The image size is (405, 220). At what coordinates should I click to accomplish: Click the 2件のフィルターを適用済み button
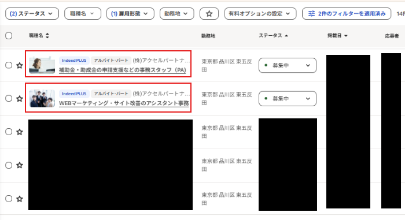tap(347, 14)
